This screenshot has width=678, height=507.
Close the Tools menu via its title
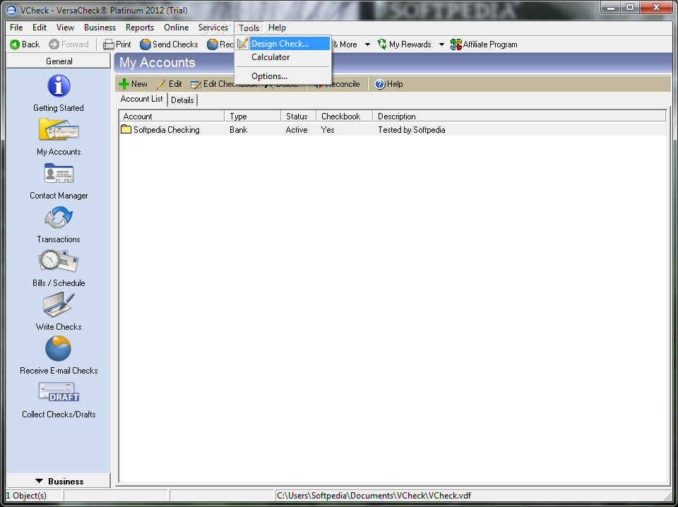(249, 28)
